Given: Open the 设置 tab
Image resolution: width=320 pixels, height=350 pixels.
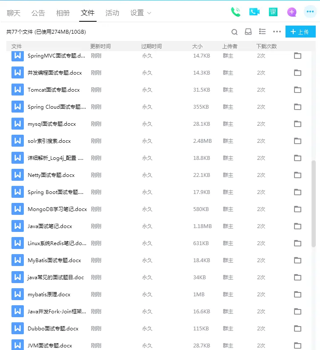Looking at the screenshot, I should pyautogui.click(x=137, y=13).
